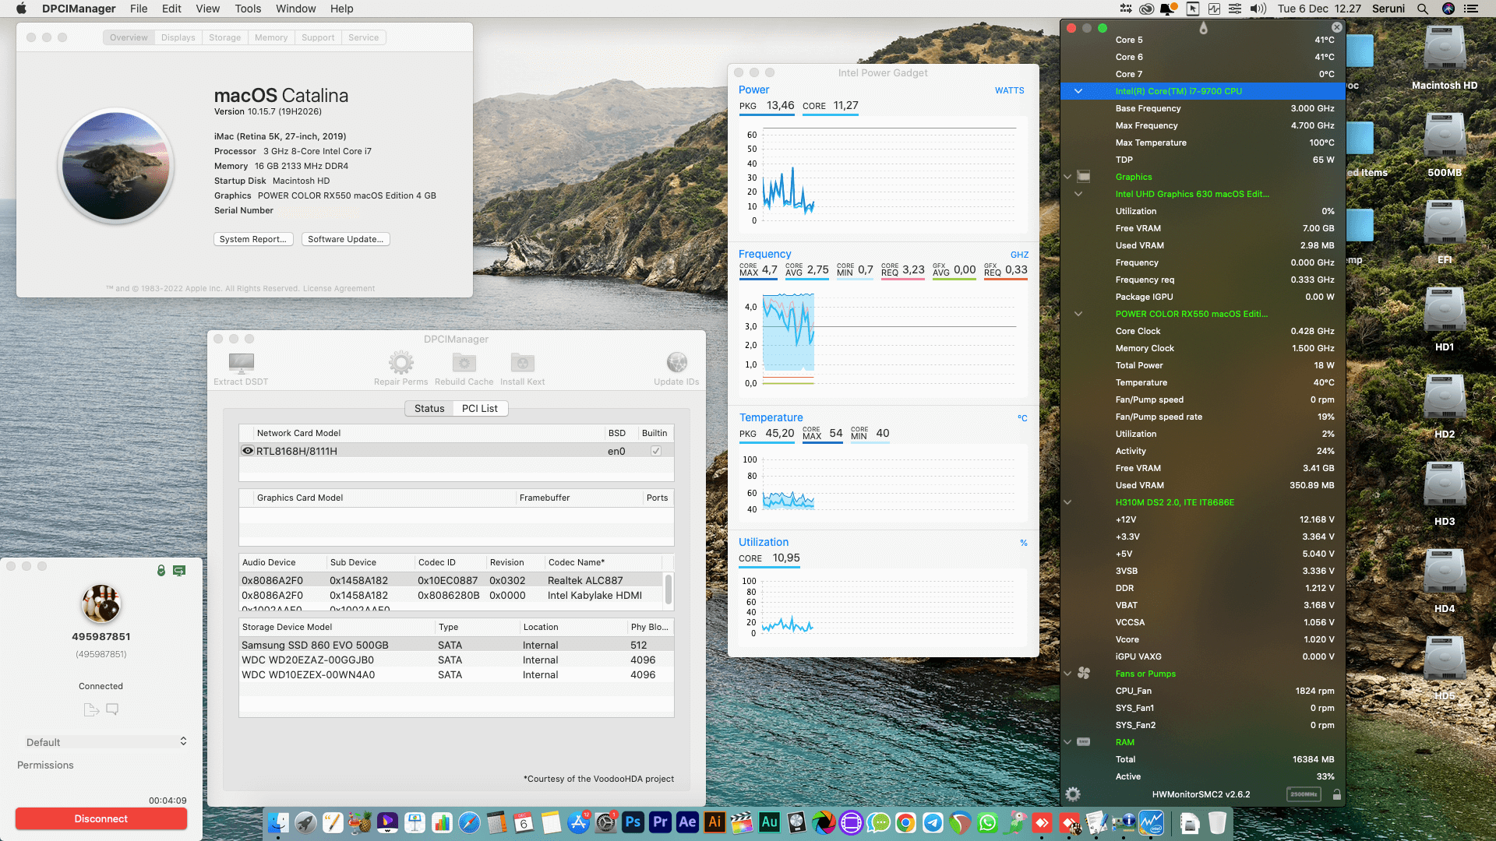Click the file transfer icon under Connected
The height and width of the screenshot is (841, 1496).
(91, 709)
